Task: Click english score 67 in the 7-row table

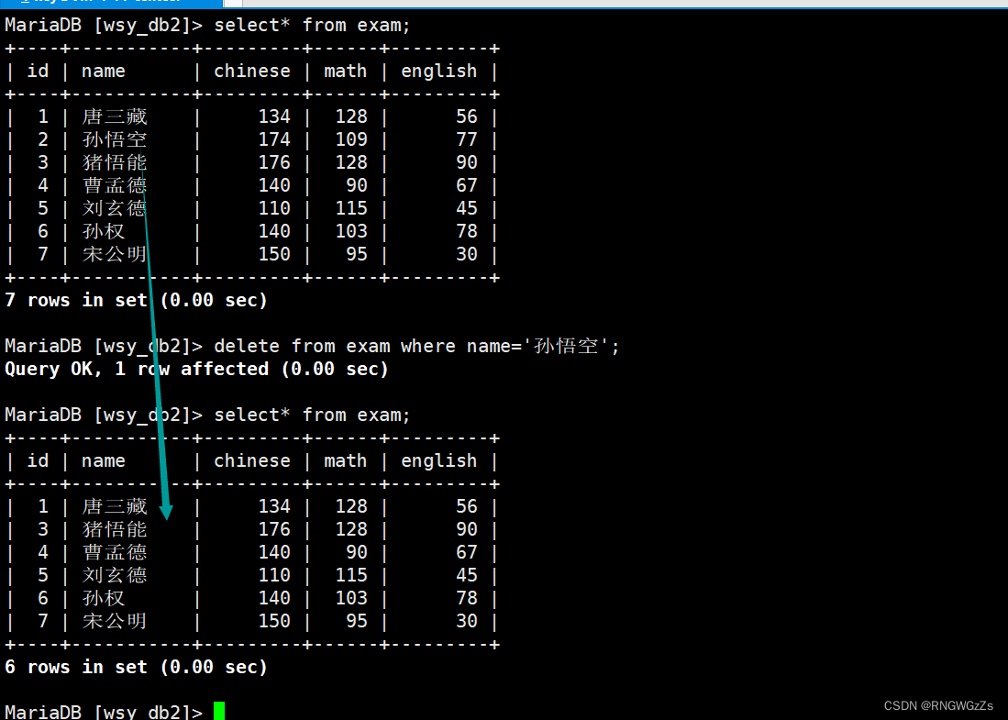Action: [x=467, y=185]
